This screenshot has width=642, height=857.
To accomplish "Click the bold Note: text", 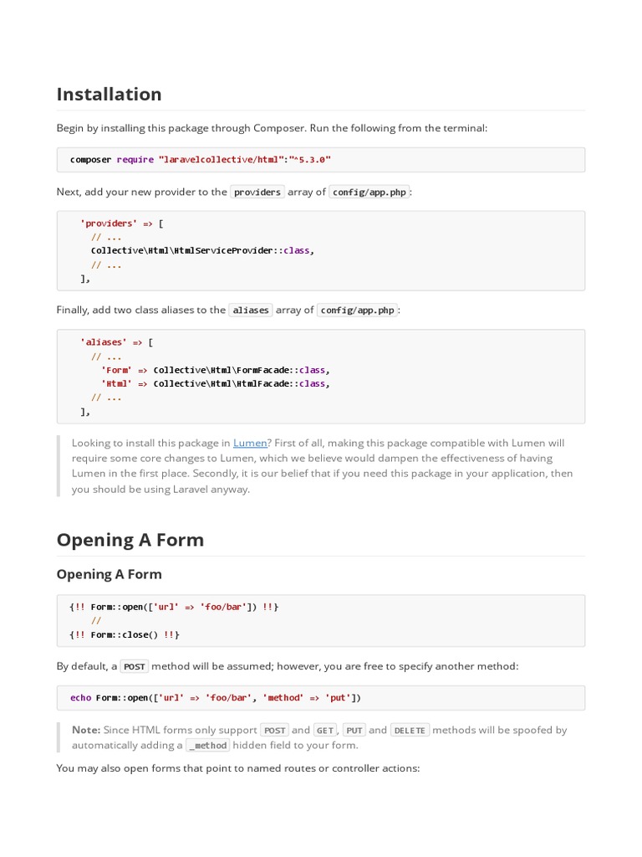I will (86, 730).
